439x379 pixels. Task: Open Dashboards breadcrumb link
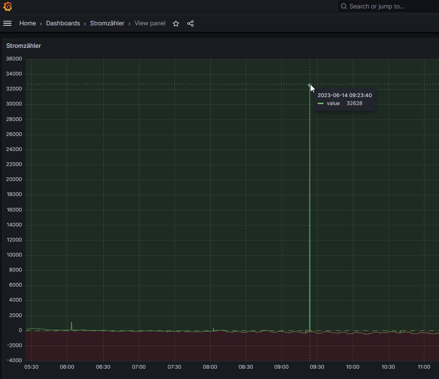(63, 23)
